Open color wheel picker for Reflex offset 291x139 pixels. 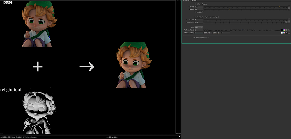(x=284, y=30)
